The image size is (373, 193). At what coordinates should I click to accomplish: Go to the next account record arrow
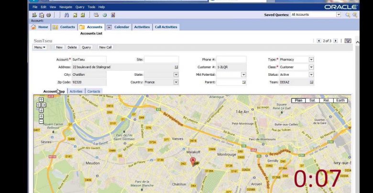[x=335, y=41]
